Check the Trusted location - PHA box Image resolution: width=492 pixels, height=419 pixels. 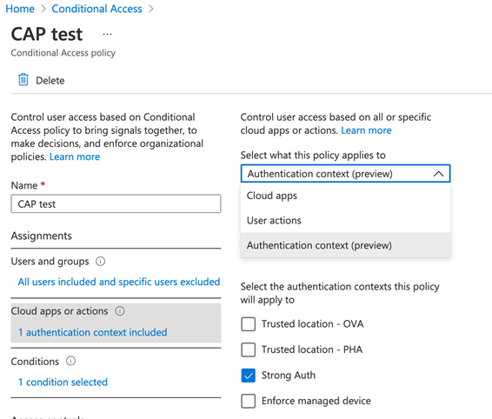[x=249, y=349]
